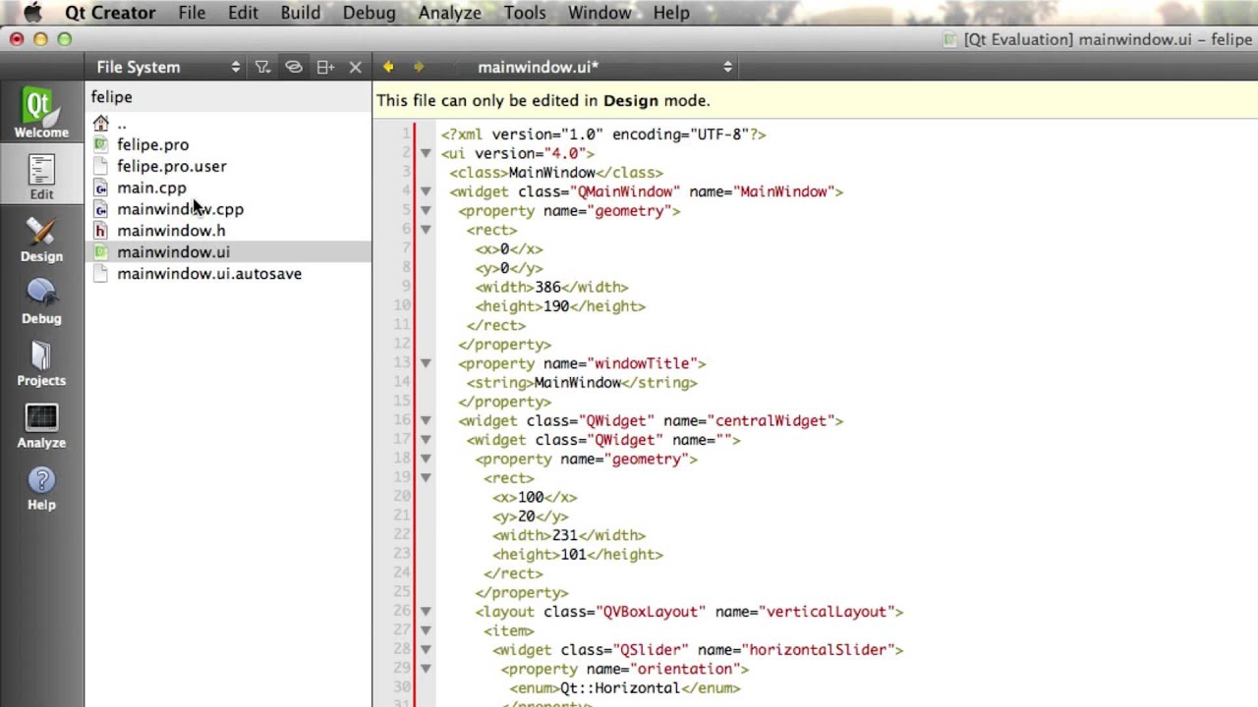
Task: Open Help mode in sidebar
Action: tap(41, 487)
